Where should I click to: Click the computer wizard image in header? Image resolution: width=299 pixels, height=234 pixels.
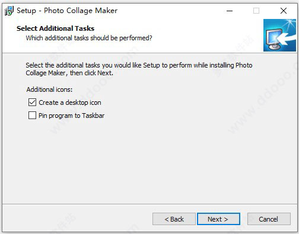[x=279, y=35]
